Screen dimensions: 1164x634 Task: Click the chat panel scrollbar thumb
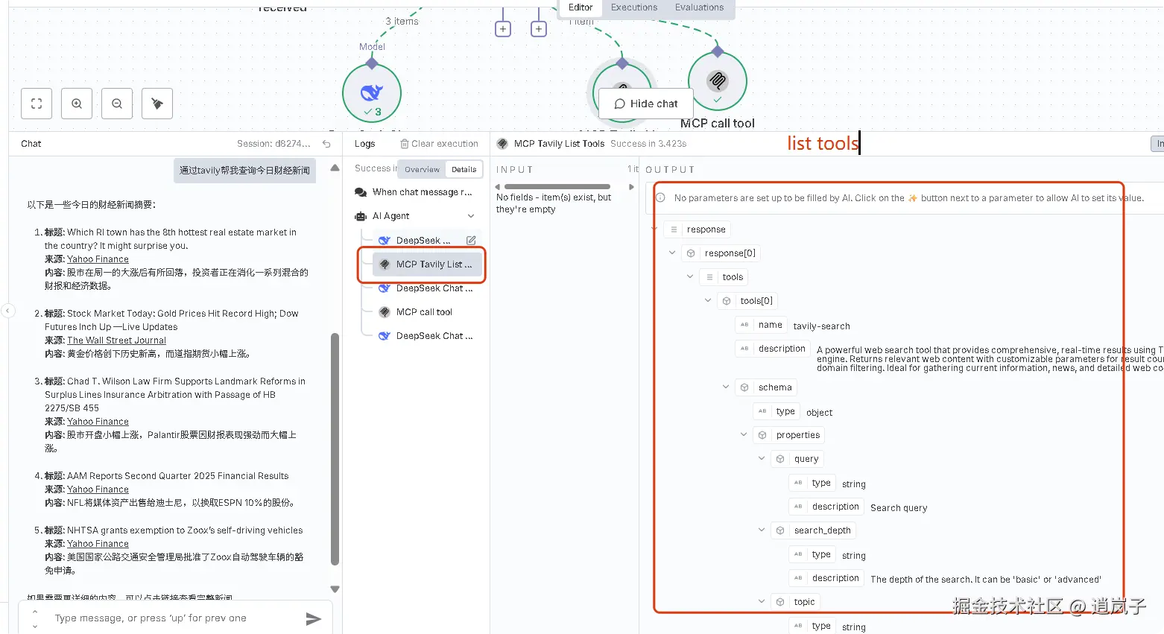click(335, 449)
